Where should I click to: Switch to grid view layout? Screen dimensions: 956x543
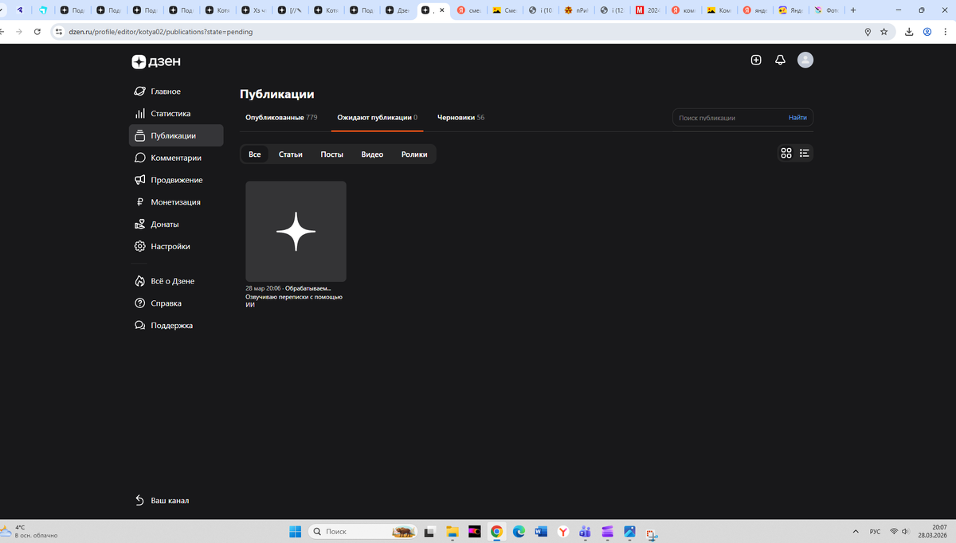coord(786,154)
